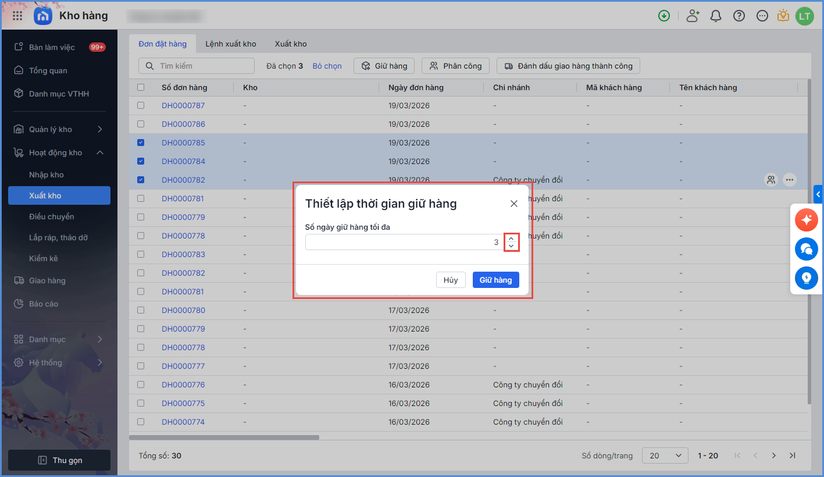The image size is (824, 477).
Task: Open the invite user icon
Action: (692, 16)
